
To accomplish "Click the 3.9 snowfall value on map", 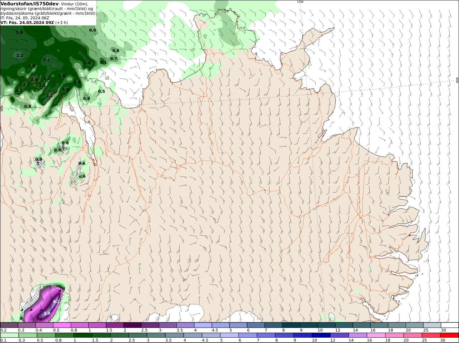I will [47, 313].
